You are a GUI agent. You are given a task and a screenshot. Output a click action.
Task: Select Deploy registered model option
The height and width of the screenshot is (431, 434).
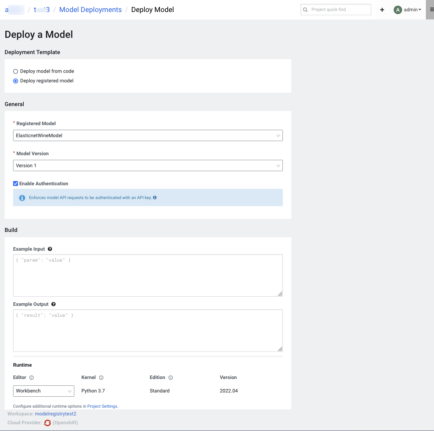coord(16,81)
